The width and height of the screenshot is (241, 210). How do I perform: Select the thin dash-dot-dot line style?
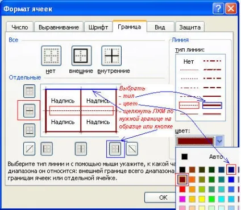189,88
